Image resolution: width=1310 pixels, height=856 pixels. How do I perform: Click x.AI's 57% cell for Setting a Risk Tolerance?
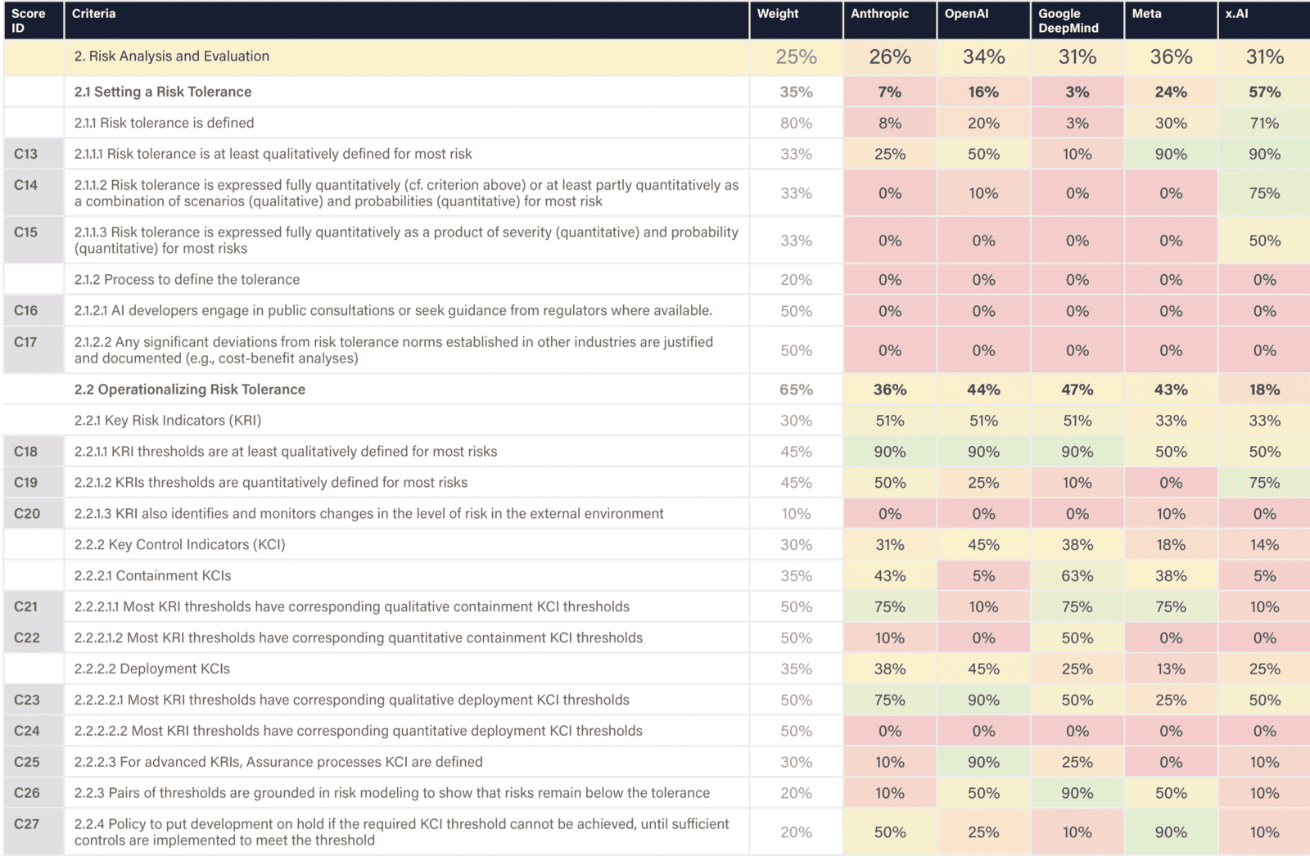coord(1264,92)
